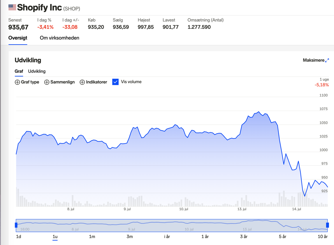Viewport: 334px width, 245px height.
Task: Click the (SHOP) ticker symbol
Action: (x=72, y=9)
